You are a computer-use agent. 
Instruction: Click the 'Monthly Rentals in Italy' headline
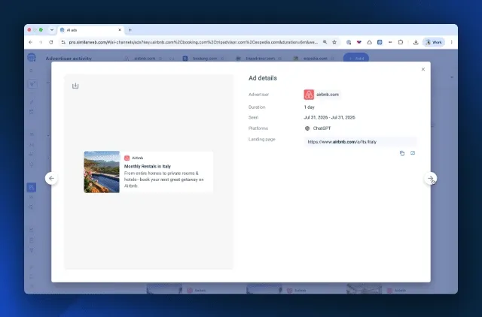click(148, 166)
